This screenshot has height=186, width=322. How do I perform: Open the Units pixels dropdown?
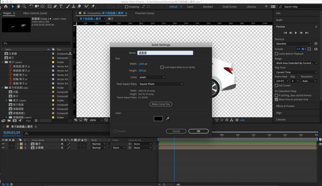point(152,77)
